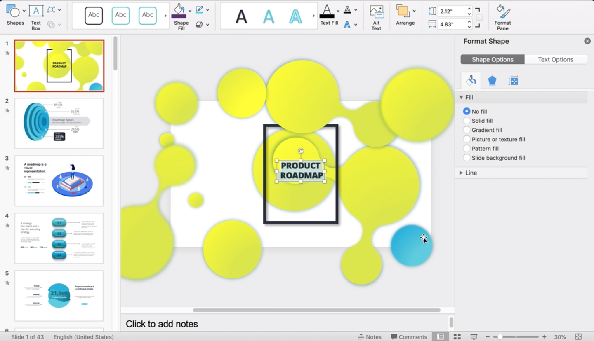Collapse the Fill section
594x341 pixels.
click(x=461, y=98)
